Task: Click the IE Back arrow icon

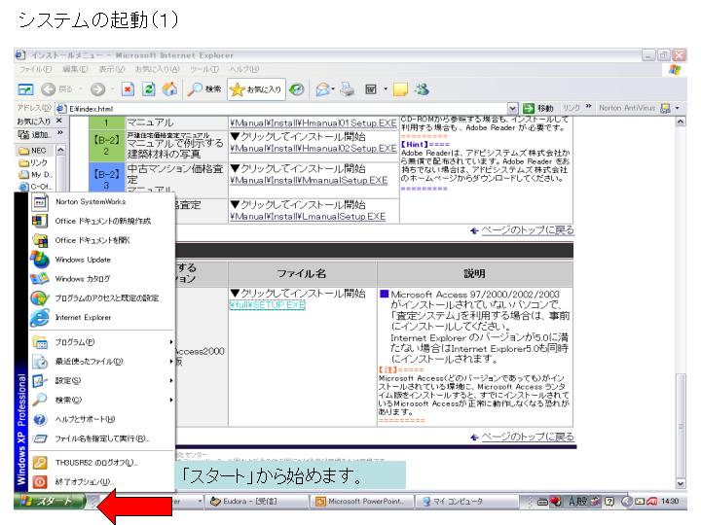Action: (49, 89)
